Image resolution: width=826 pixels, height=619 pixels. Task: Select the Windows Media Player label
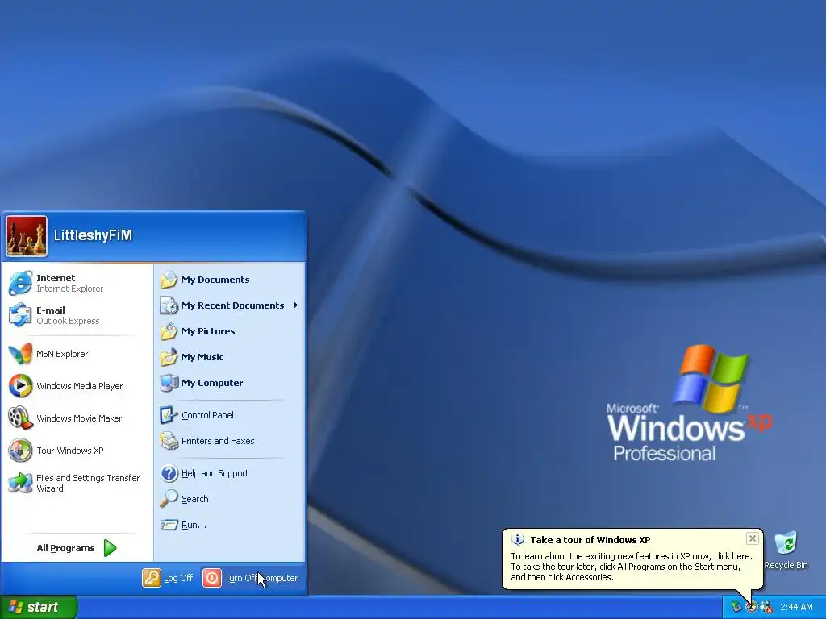80,386
